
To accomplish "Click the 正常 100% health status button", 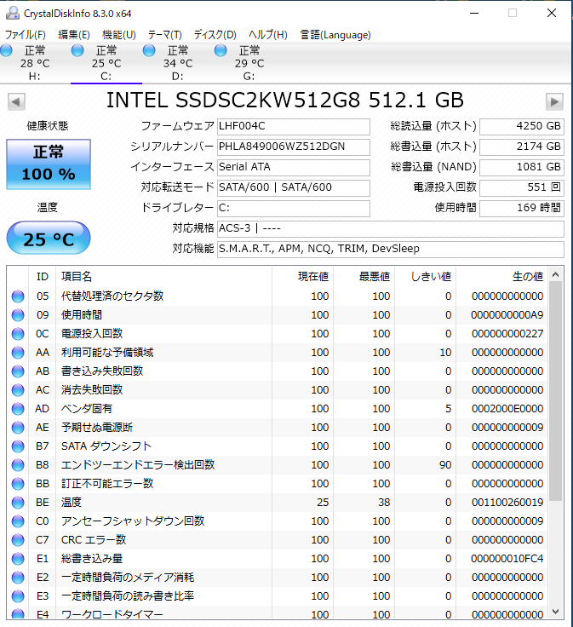I will pyautogui.click(x=48, y=164).
